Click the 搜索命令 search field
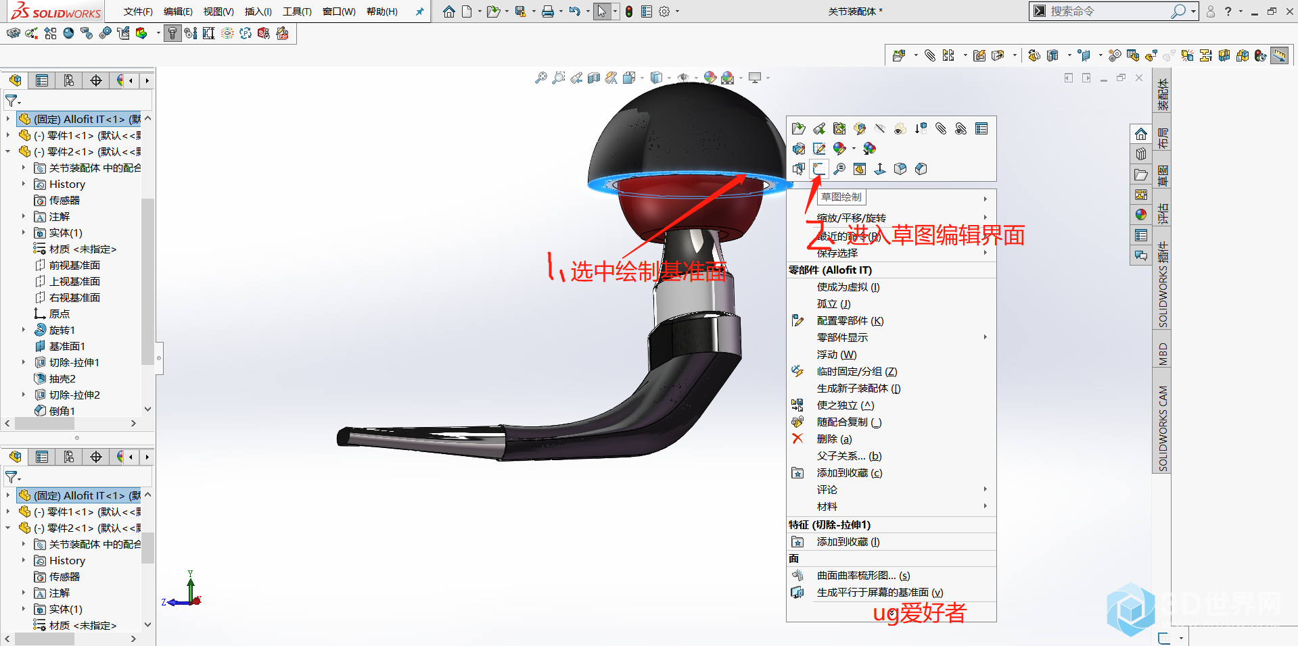This screenshot has width=1298, height=646. click(x=1114, y=11)
